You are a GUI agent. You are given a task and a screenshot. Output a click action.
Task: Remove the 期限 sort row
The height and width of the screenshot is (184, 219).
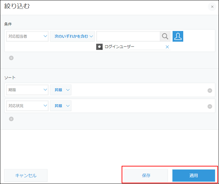tap(210, 90)
